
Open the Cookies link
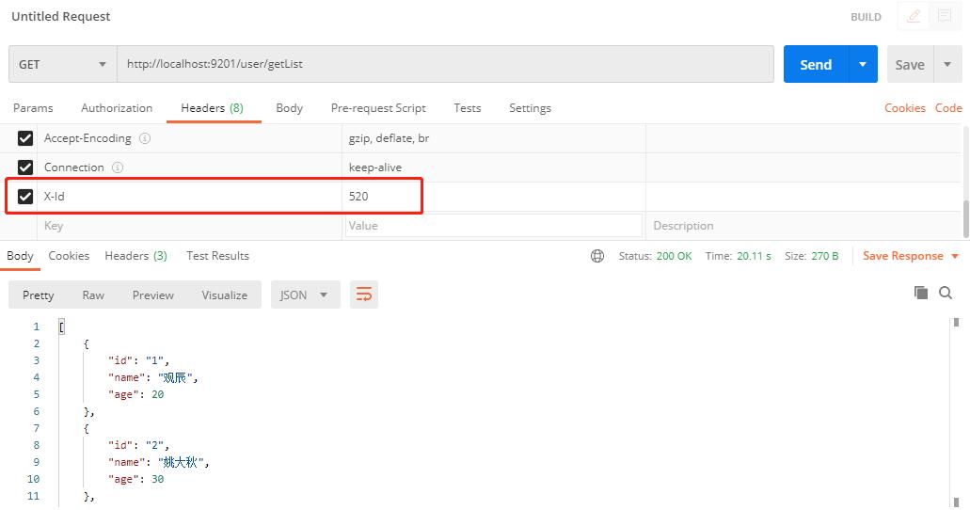[x=904, y=108]
